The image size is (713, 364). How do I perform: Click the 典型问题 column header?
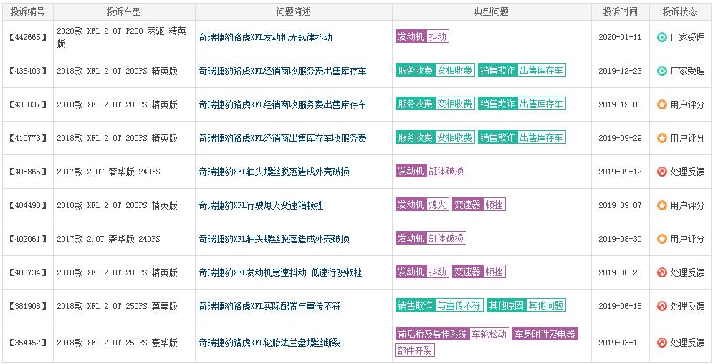point(492,12)
